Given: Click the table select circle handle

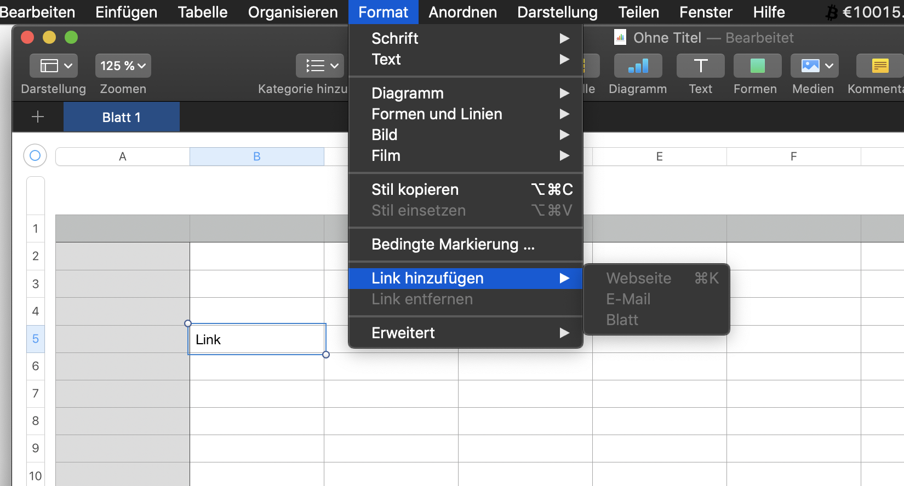Looking at the screenshot, I should point(35,156).
